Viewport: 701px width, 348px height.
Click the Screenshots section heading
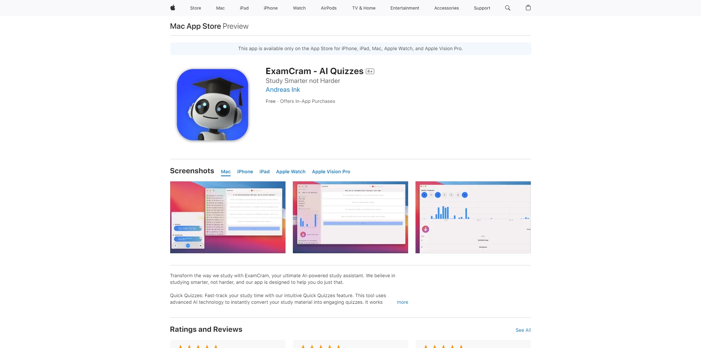[192, 171]
